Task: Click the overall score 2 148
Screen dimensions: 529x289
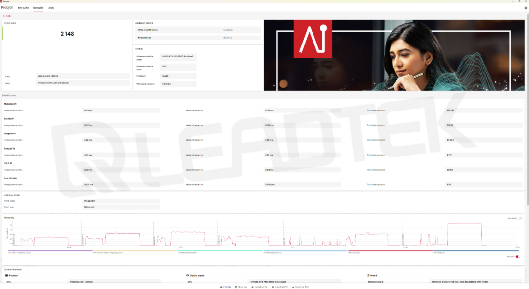Action: (67, 34)
